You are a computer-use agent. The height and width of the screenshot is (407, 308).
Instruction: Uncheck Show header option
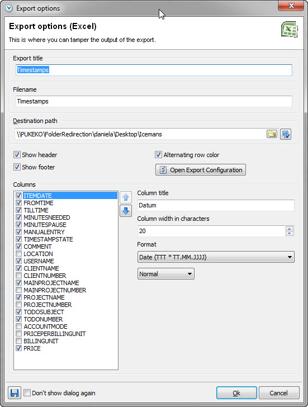(x=17, y=155)
